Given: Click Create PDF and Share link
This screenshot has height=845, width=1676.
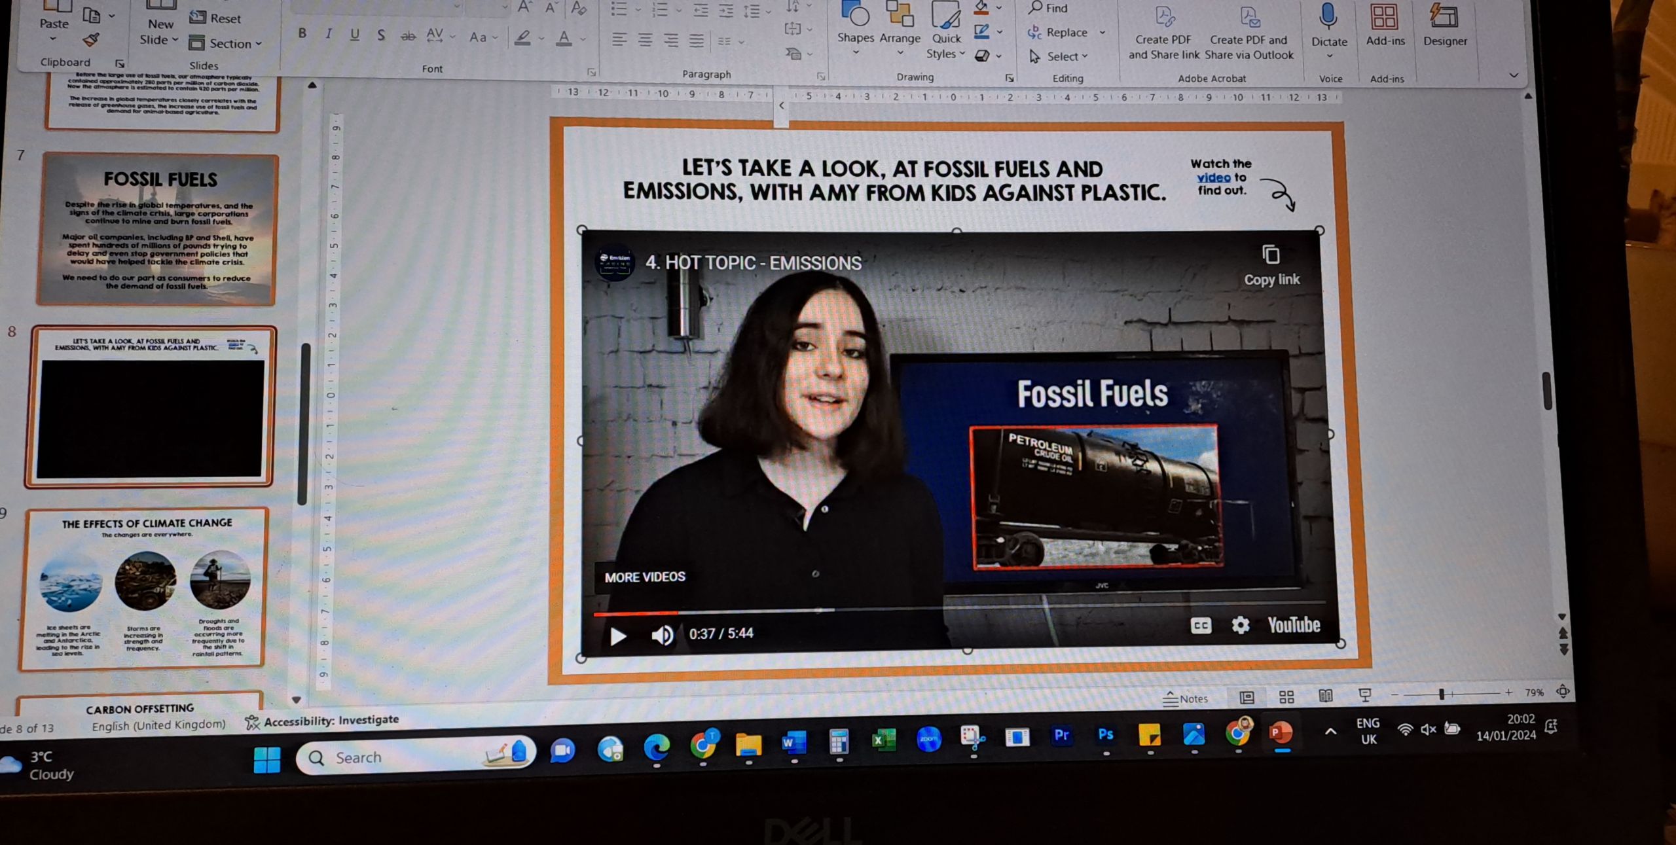Looking at the screenshot, I should coord(1163,33).
